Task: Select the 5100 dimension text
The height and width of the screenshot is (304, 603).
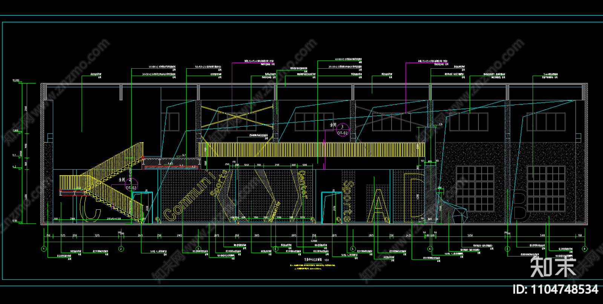Action: (542, 235)
